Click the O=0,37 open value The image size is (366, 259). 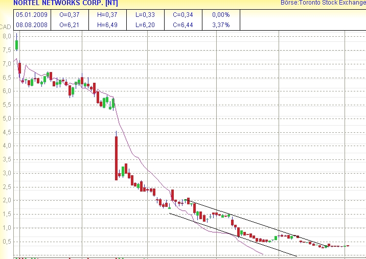tap(71, 15)
